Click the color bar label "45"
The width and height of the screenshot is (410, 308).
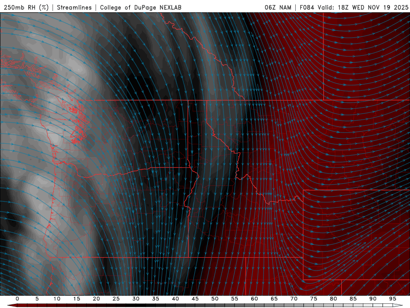(x=195, y=299)
